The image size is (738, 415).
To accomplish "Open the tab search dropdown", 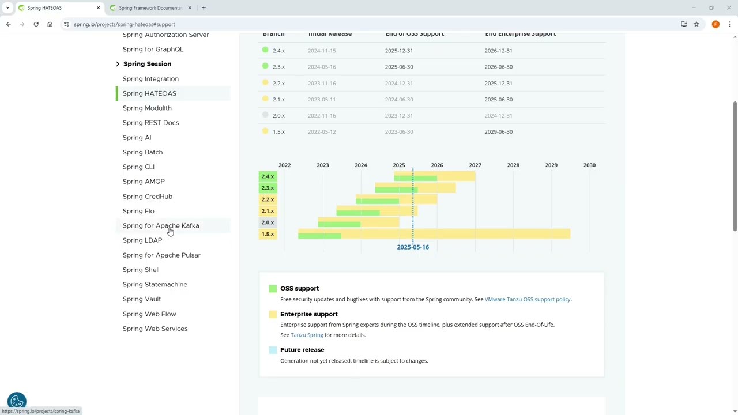I will [7, 8].
